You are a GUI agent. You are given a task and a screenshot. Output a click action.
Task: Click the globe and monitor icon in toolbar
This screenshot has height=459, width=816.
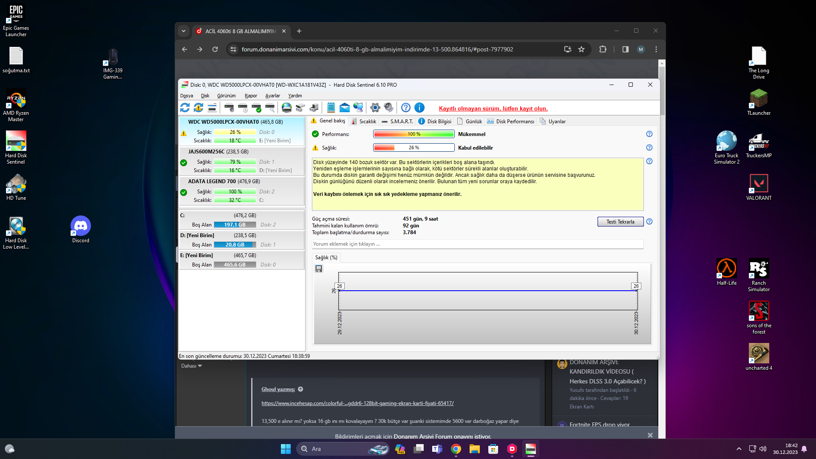tap(358, 108)
